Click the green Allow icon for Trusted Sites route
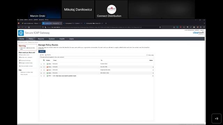 [x=47, y=64]
